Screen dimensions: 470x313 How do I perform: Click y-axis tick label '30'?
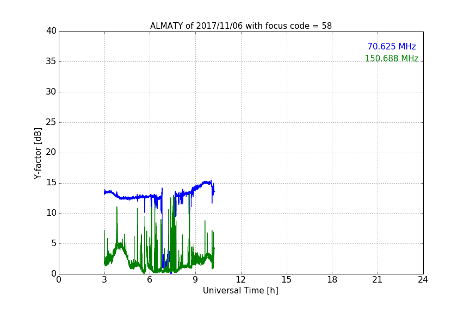click(51, 92)
